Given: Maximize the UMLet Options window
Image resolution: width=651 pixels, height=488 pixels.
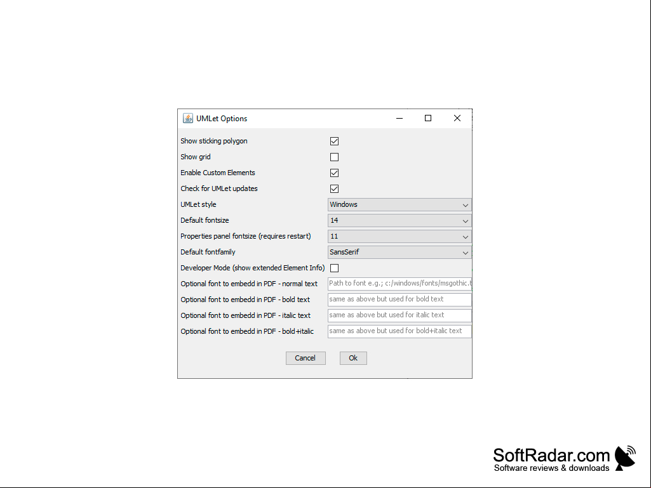Looking at the screenshot, I should pyautogui.click(x=428, y=118).
